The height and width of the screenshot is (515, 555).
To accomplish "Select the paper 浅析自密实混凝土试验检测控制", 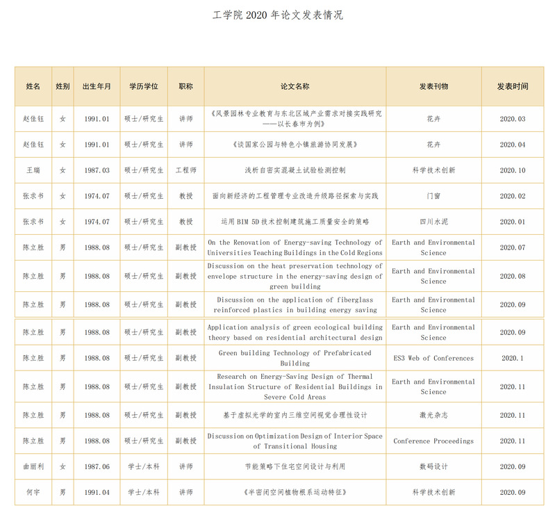I will [x=295, y=170].
